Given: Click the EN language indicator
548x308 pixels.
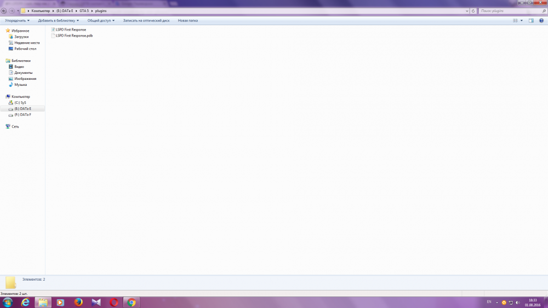Looking at the screenshot, I should [489, 302].
